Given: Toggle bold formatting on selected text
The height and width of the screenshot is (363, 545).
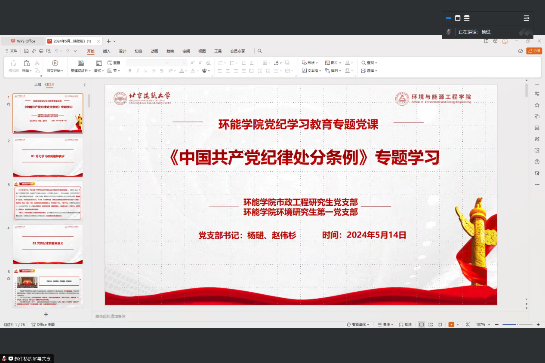Looking at the screenshot, I should tap(130, 71).
